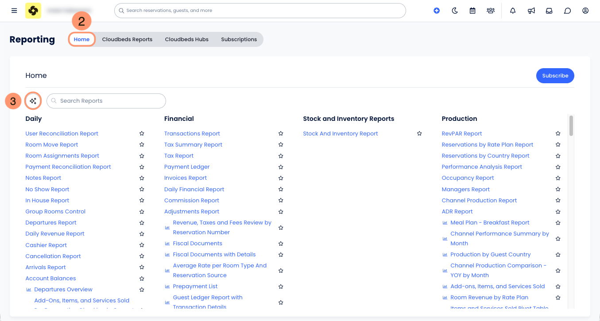Open the Payment Ledger report link
600x321 pixels.
click(x=187, y=167)
